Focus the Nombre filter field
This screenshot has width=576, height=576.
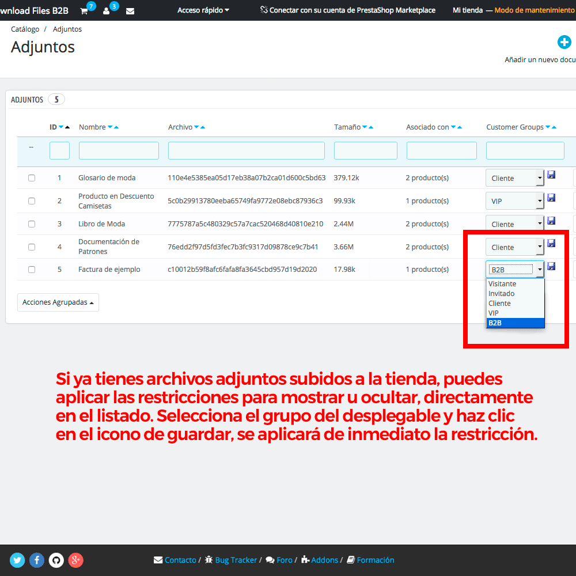(x=119, y=150)
